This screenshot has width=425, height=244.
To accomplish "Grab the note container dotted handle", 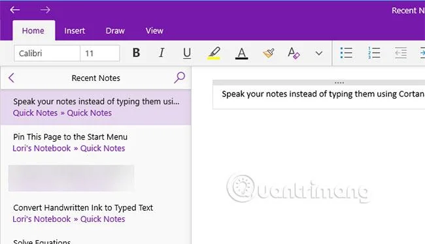I will [x=339, y=82].
